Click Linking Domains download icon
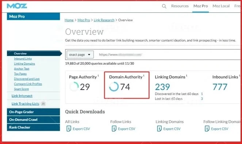 click(159, 129)
